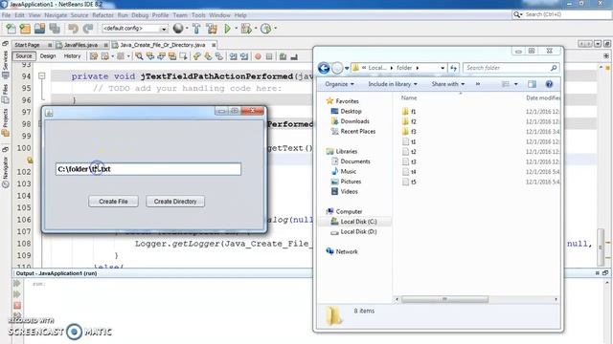This screenshot has height=344, width=613.
Task: Toggle the History editor view
Action: point(72,56)
